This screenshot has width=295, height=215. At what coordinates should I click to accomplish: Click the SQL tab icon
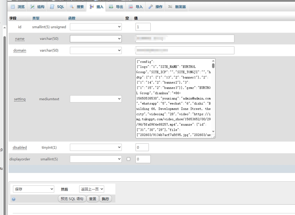click(52, 7)
